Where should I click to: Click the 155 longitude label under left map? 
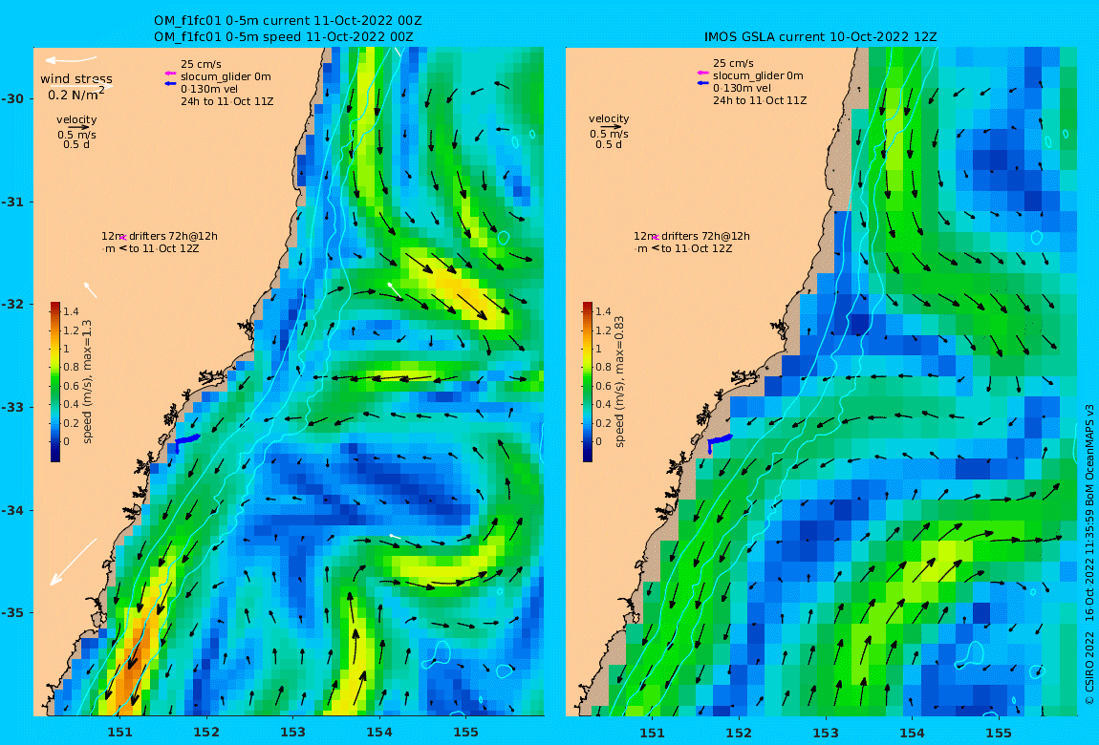pyautogui.click(x=466, y=733)
